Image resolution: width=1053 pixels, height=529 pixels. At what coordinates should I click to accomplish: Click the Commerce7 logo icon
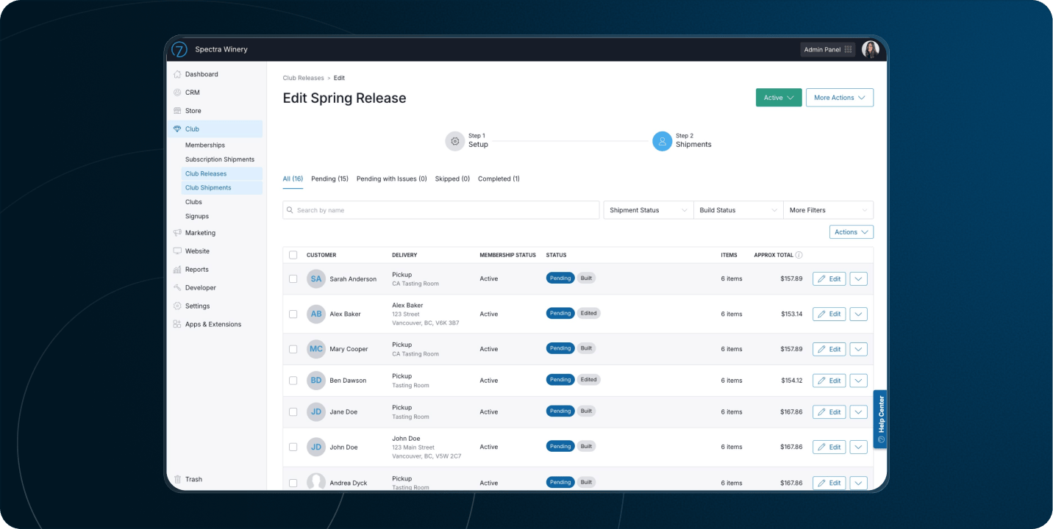pyautogui.click(x=179, y=49)
